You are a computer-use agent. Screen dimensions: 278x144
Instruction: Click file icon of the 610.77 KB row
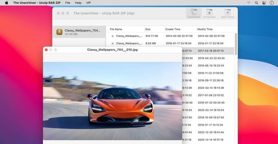point(112,36)
